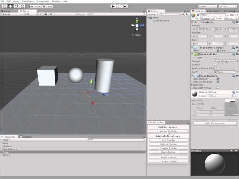Open the Layers dropdown
The height and width of the screenshot is (179, 239).
pyautogui.click(x=207, y=6)
